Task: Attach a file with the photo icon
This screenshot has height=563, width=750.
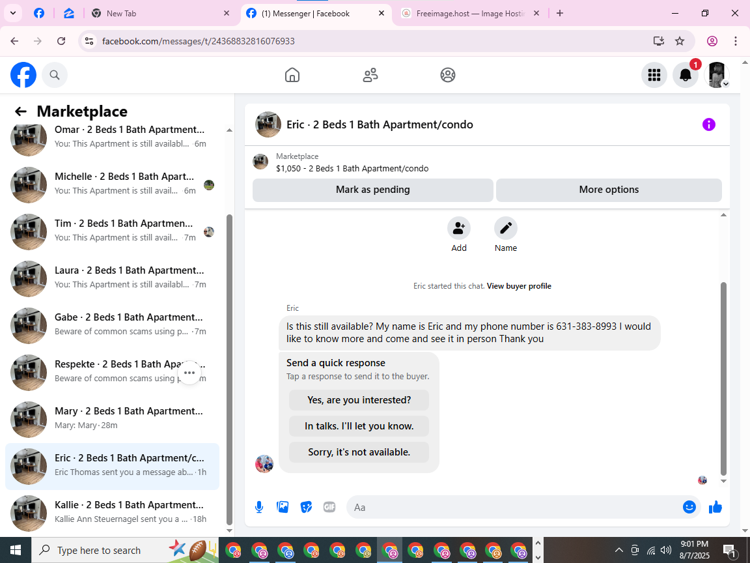Action: point(283,507)
